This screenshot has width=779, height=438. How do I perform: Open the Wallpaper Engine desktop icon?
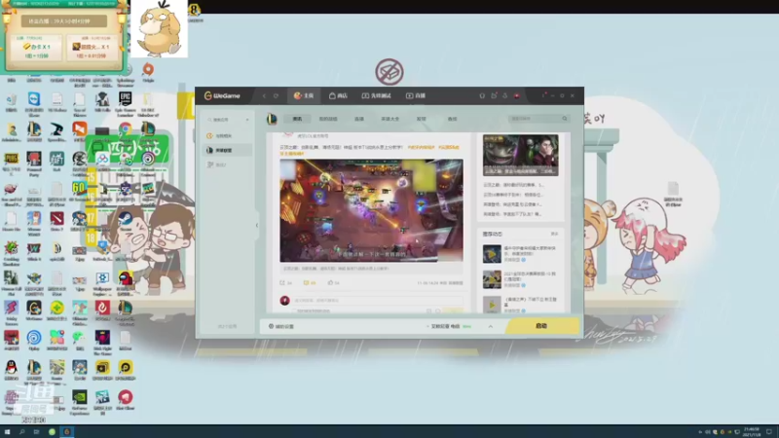[102, 283]
